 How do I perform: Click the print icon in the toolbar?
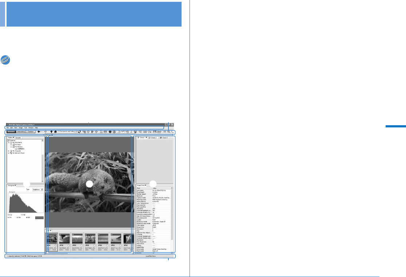[x=106, y=132]
